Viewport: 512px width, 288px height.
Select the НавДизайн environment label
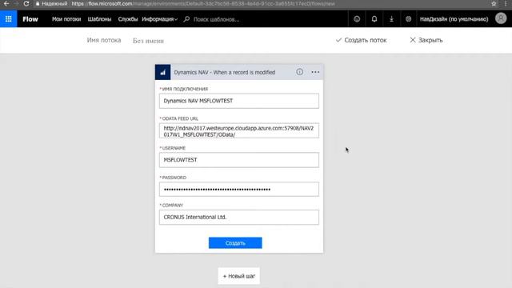454,19
